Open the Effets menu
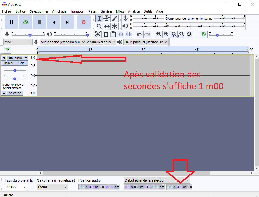This screenshot has height=197, width=259. (120, 11)
